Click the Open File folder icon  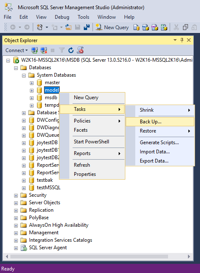pos(68,28)
